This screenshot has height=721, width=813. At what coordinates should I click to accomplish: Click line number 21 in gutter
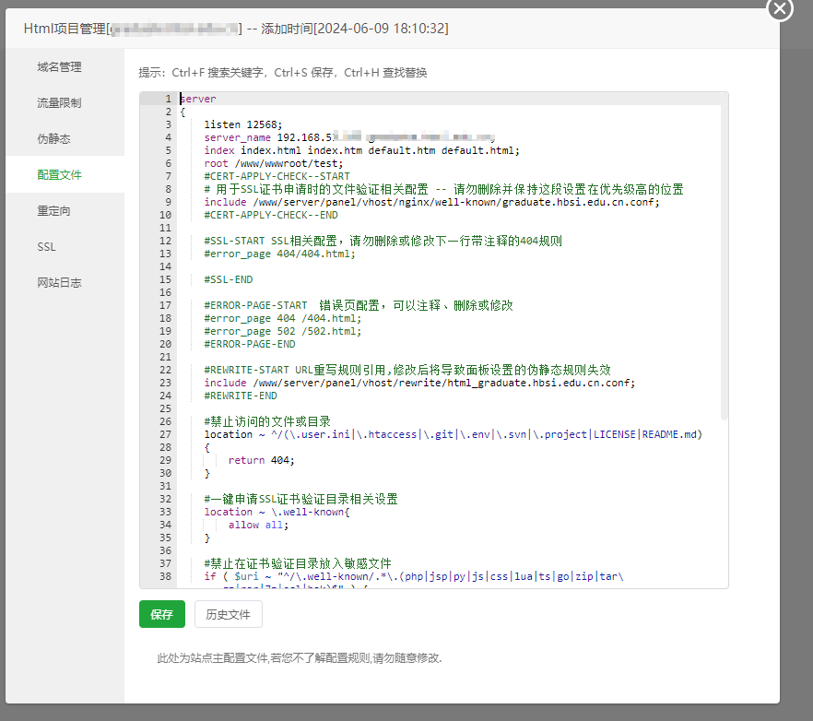click(165, 357)
